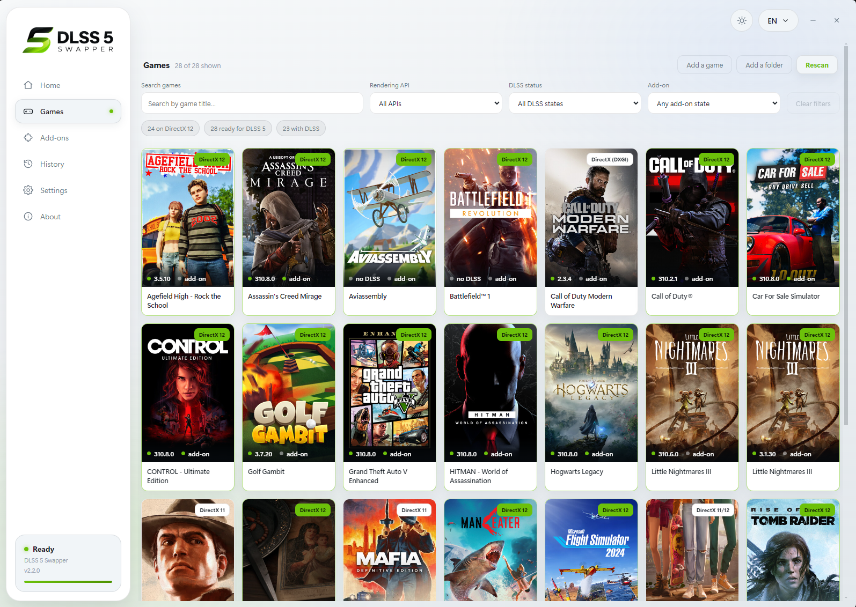Viewport: 856px width, 607px height.
Task: Toggle the light/dark theme sun icon
Action: [742, 21]
